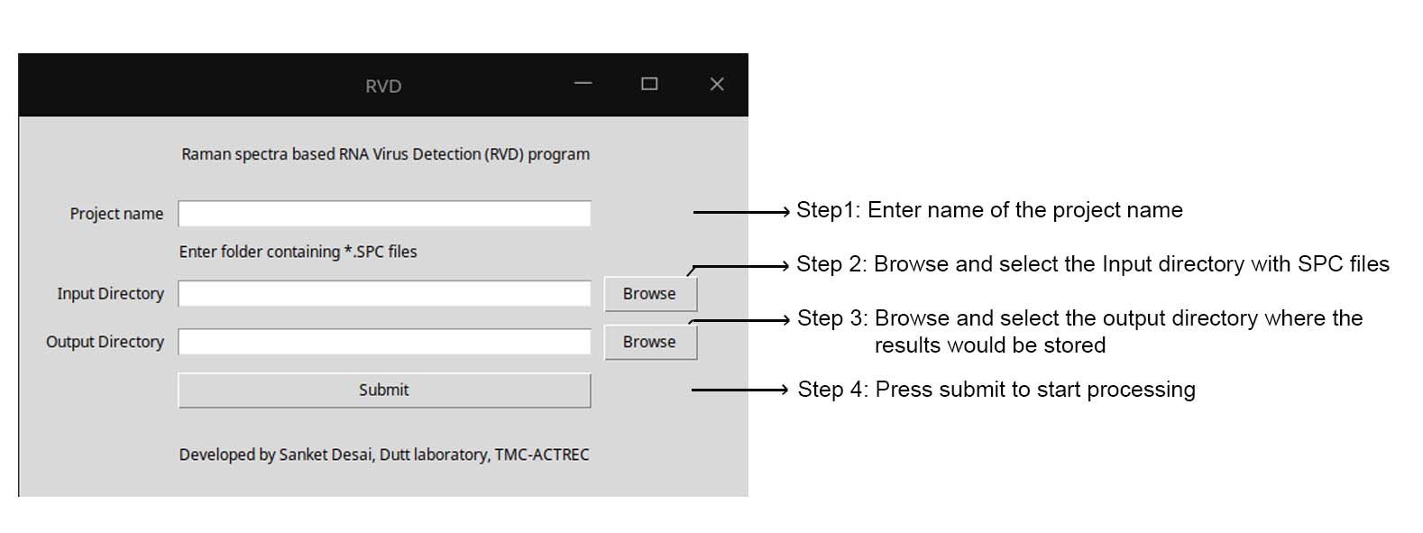
Task: Click the Step1 project name annotation
Action: 989,210
